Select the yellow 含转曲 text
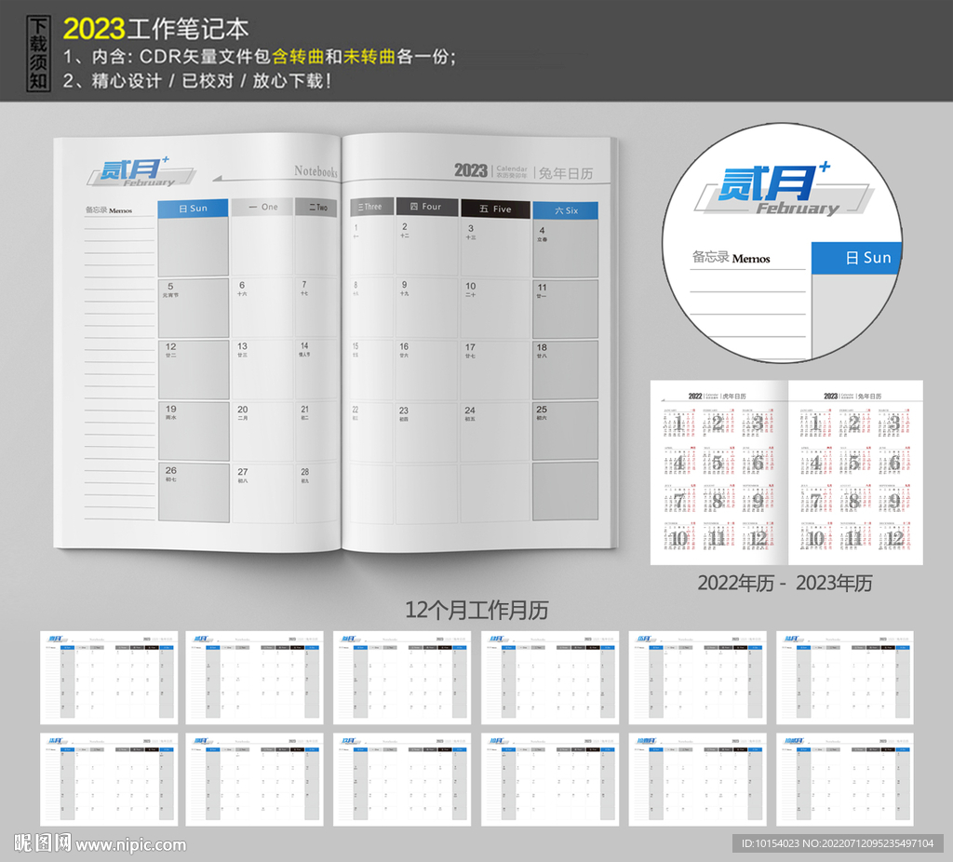 pos(298,57)
